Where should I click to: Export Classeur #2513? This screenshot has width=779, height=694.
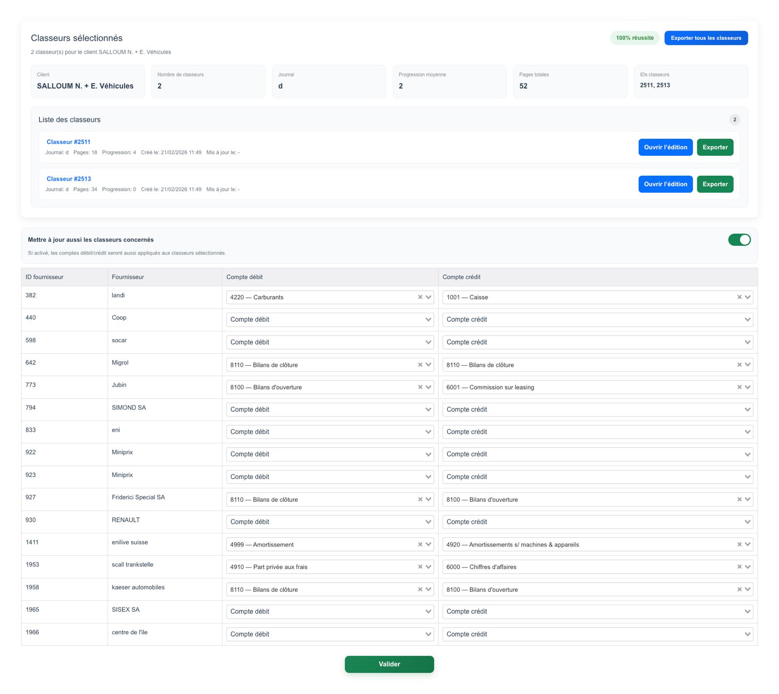(715, 184)
